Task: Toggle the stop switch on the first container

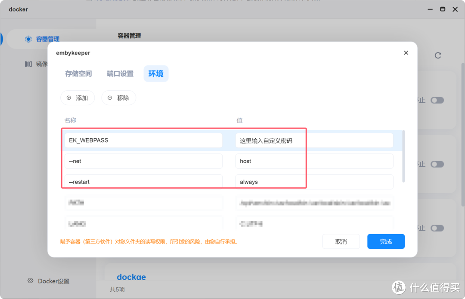Action: (437, 100)
